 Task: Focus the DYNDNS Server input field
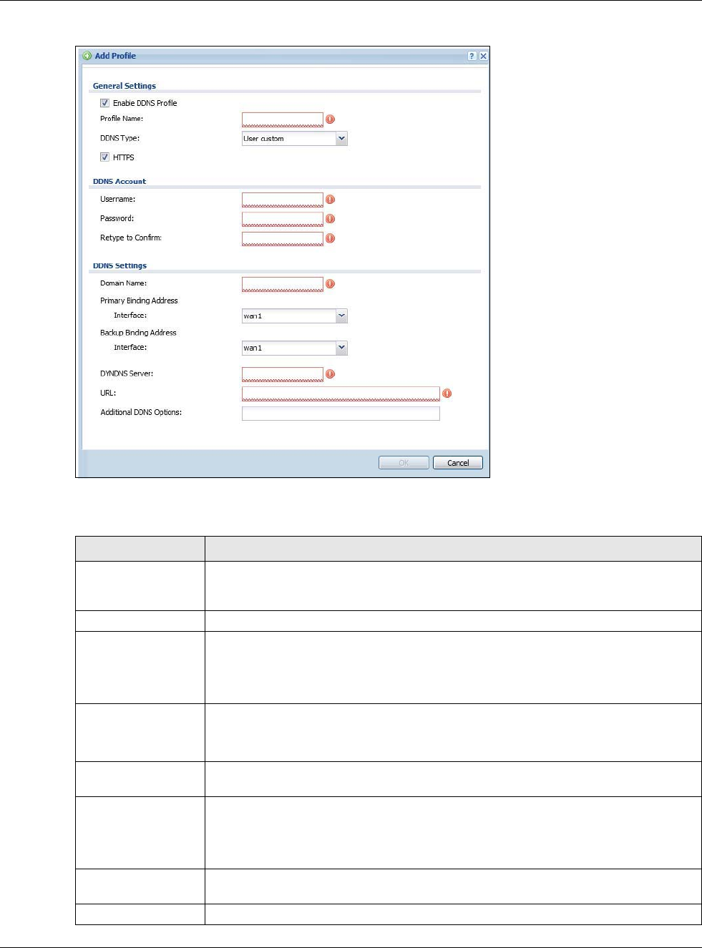click(283, 374)
